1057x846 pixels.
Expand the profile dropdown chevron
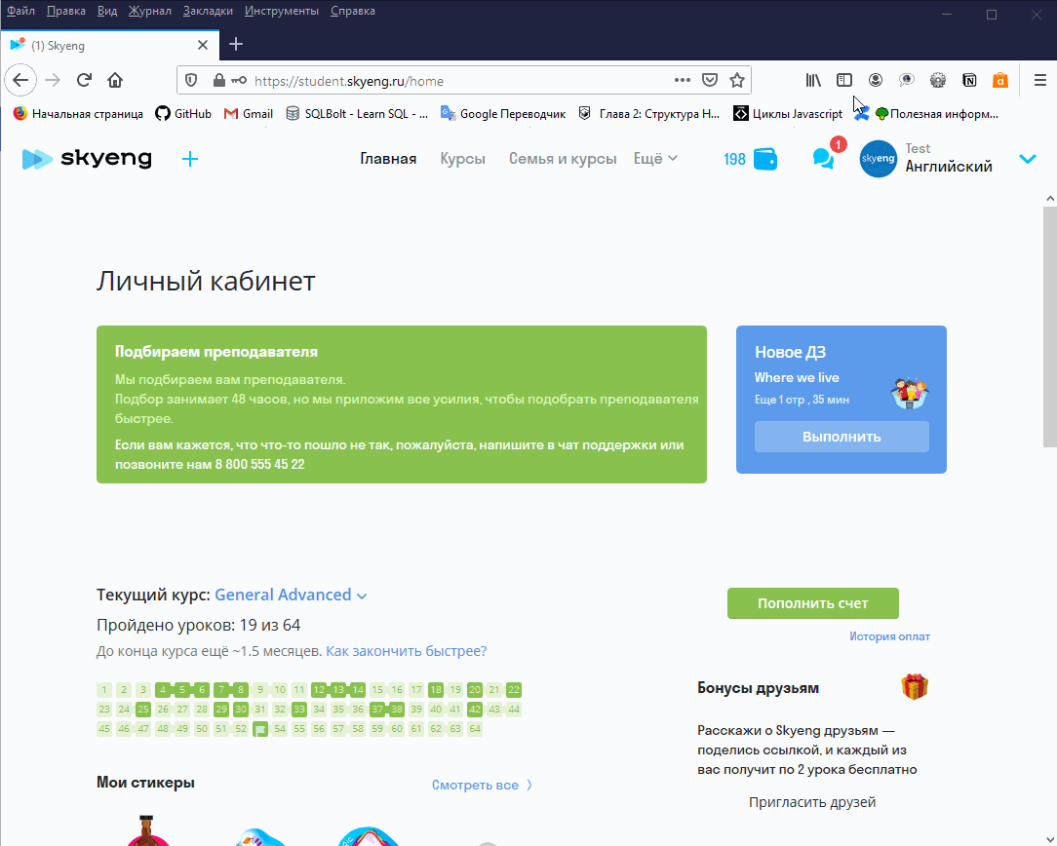1028,159
